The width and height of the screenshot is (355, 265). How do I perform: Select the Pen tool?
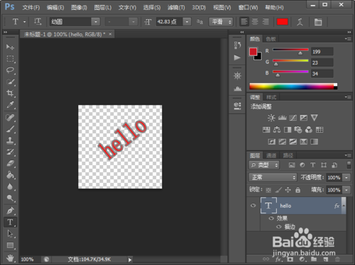pyautogui.click(x=10, y=210)
